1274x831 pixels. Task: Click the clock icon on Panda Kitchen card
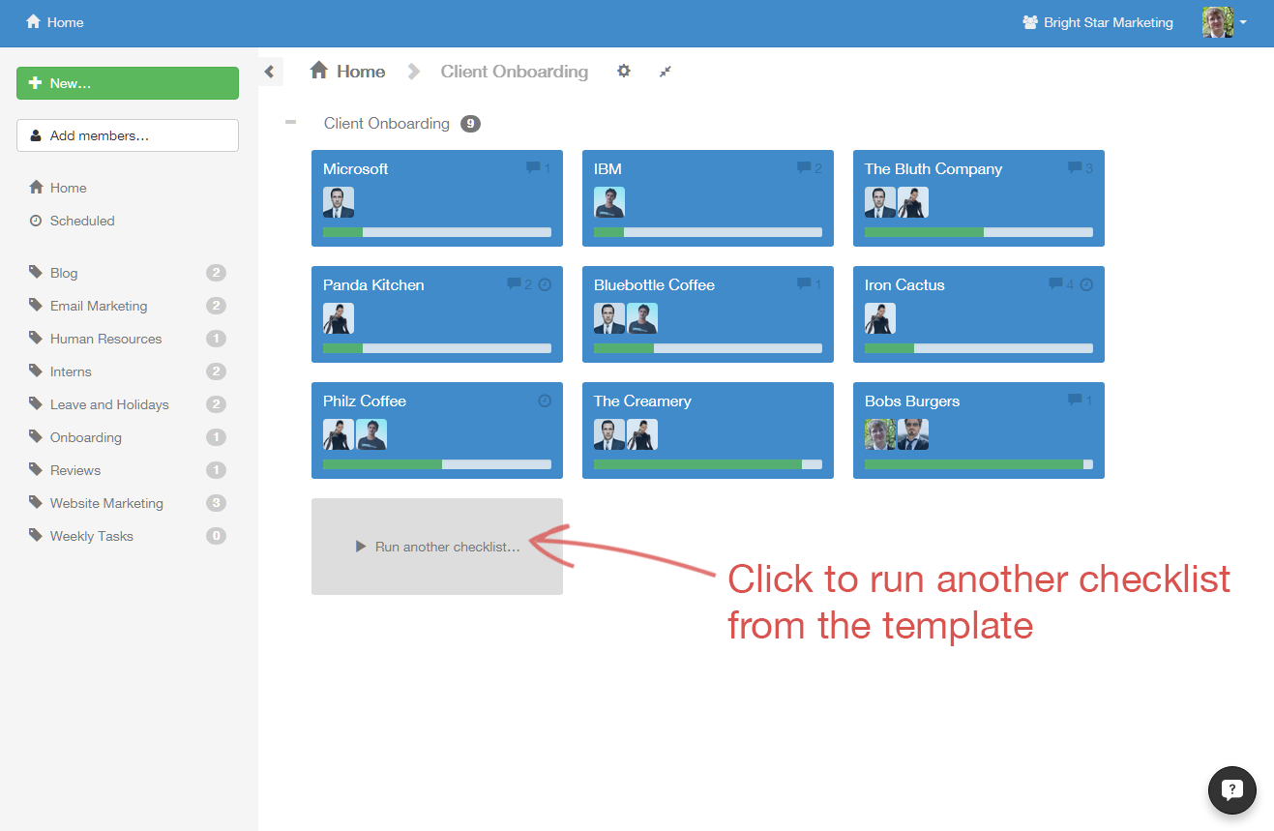(x=545, y=284)
